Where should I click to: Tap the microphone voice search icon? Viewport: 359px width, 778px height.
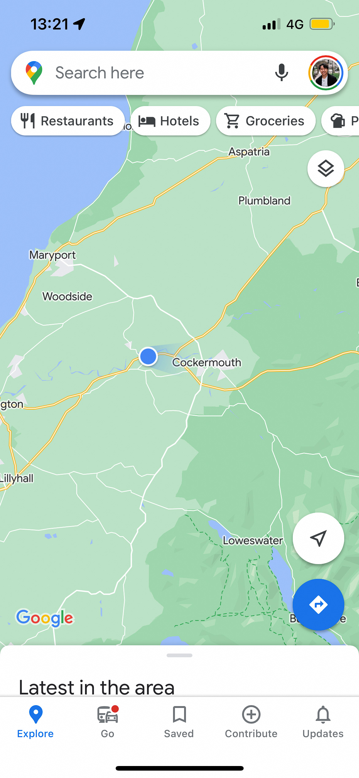pyautogui.click(x=281, y=73)
